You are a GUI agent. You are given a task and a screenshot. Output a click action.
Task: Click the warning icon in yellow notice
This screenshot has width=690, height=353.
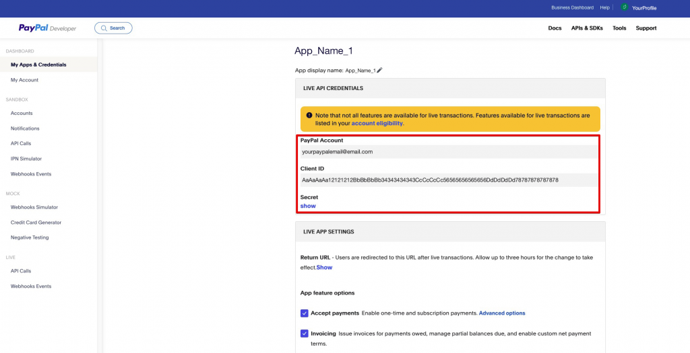[x=309, y=116]
